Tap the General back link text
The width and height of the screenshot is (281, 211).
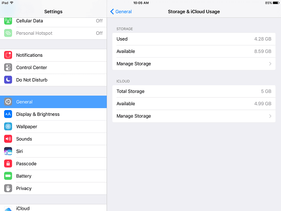124,12
